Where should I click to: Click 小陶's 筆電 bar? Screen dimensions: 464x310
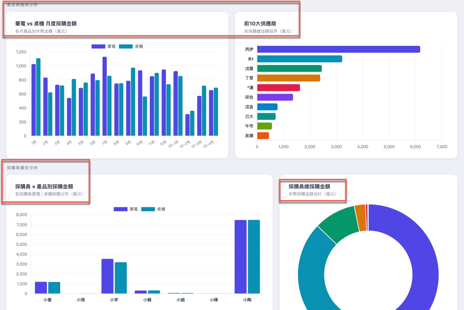241,257
